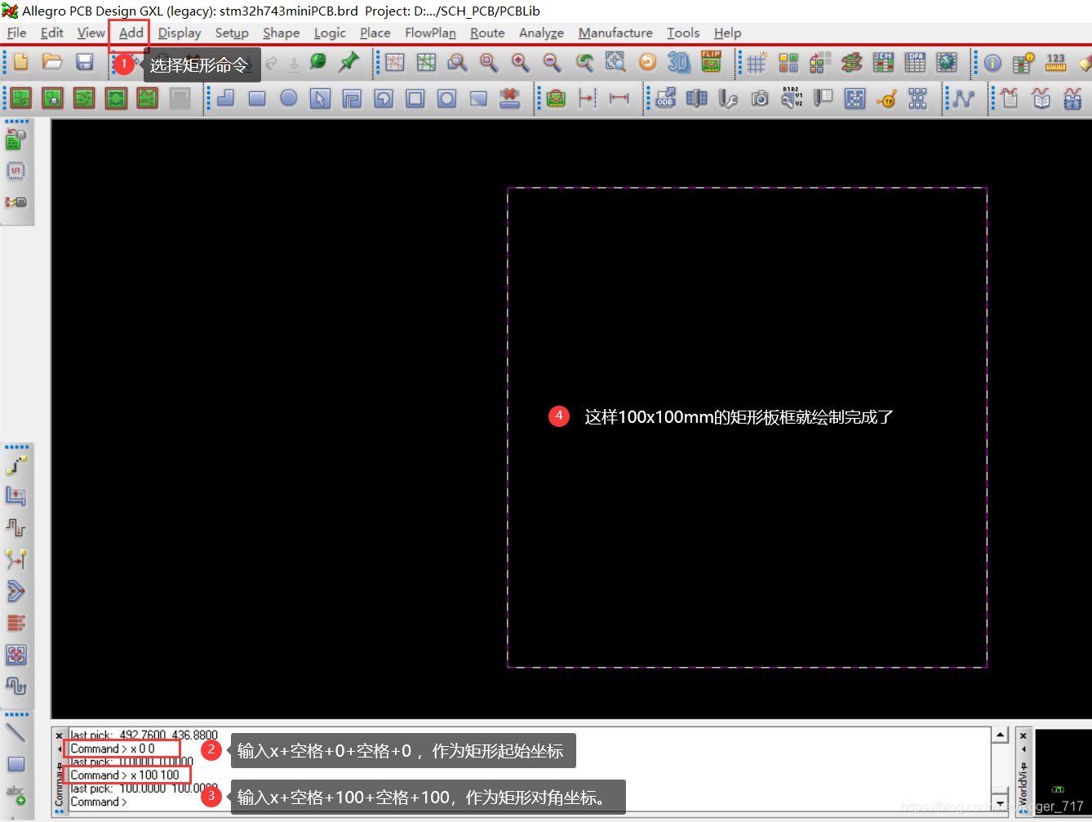Click the DFA spreadsheet icon
The image size is (1092, 822).
point(915,62)
